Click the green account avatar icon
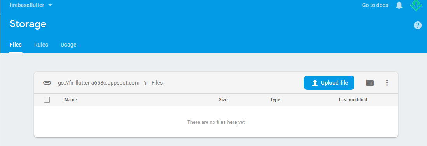This screenshot has height=146, width=427. [x=416, y=5]
